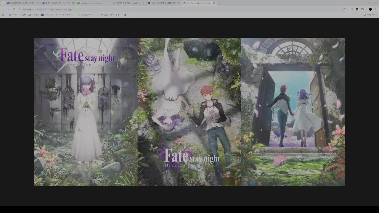Switch to the first browser tab
This screenshot has width=379, height=213.
pyautogui.click(x=23, y=3)
